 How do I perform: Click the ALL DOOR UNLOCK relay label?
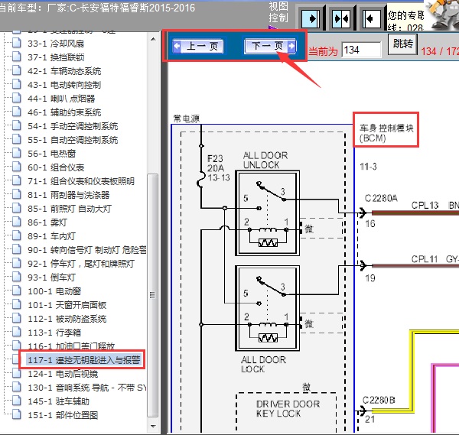(265, 161)
